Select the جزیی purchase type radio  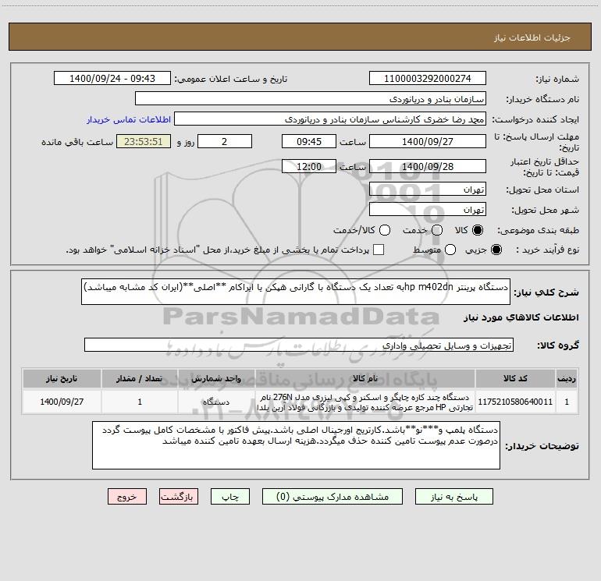[496, 250]
